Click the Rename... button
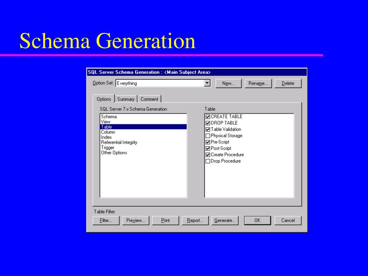The height and width of the screenshot is (276, 368). 258,83
